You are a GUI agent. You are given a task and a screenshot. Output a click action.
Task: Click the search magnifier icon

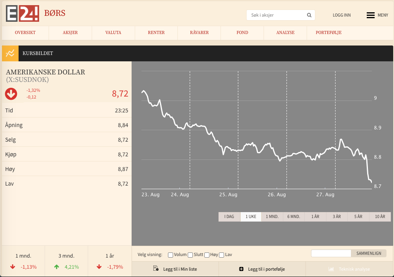click(309, 15)
